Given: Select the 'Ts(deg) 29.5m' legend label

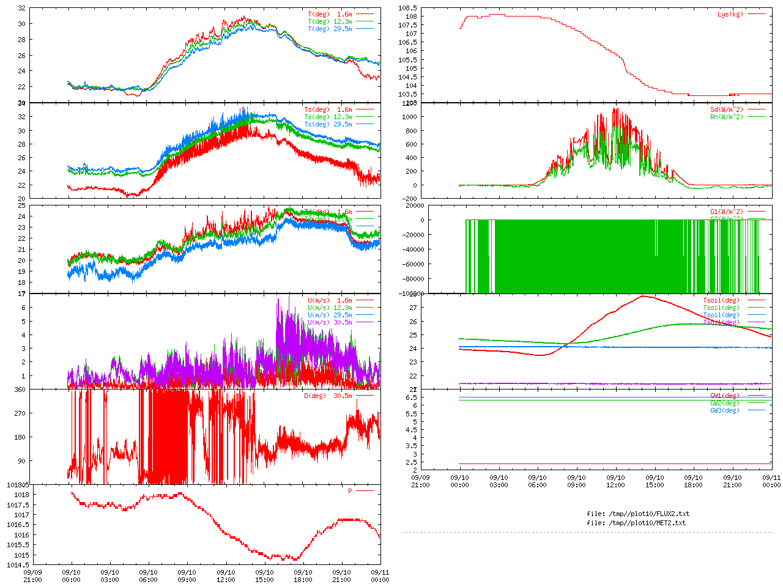Looking at the screenshot, I should pyautogui.click(x=328, y=124).
